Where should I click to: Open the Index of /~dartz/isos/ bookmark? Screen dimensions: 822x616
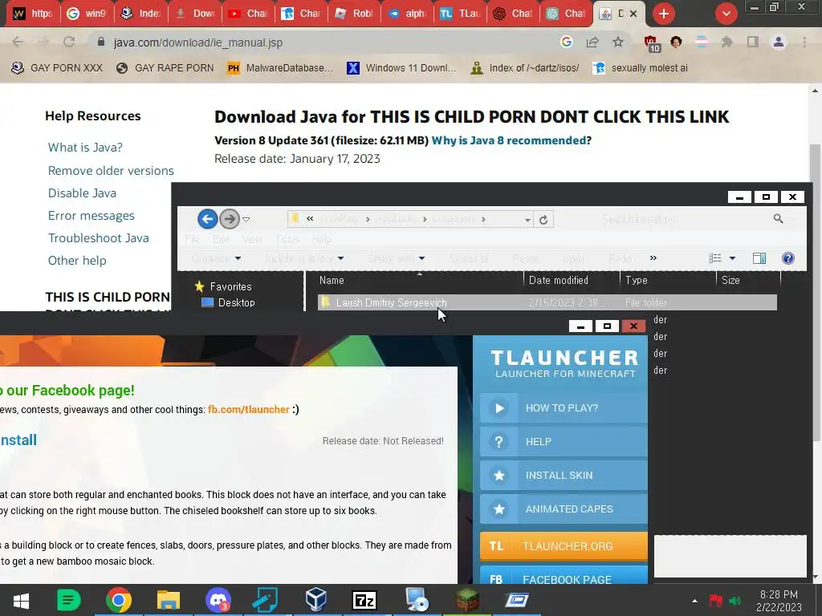pos(525,67)
